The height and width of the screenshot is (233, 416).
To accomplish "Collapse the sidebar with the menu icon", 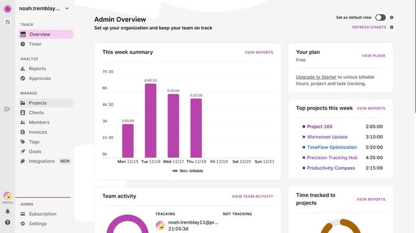I will point(7,109).
